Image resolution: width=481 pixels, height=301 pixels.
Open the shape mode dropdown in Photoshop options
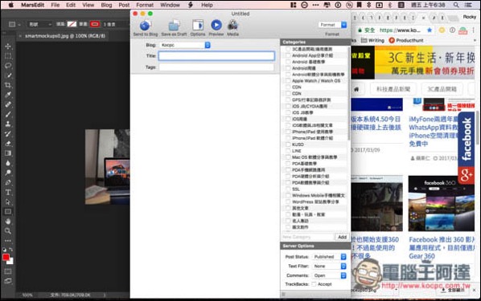[39, 24]
